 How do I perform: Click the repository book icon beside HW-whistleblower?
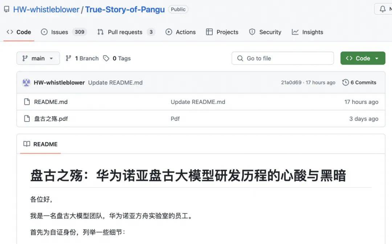click(6, 9)
